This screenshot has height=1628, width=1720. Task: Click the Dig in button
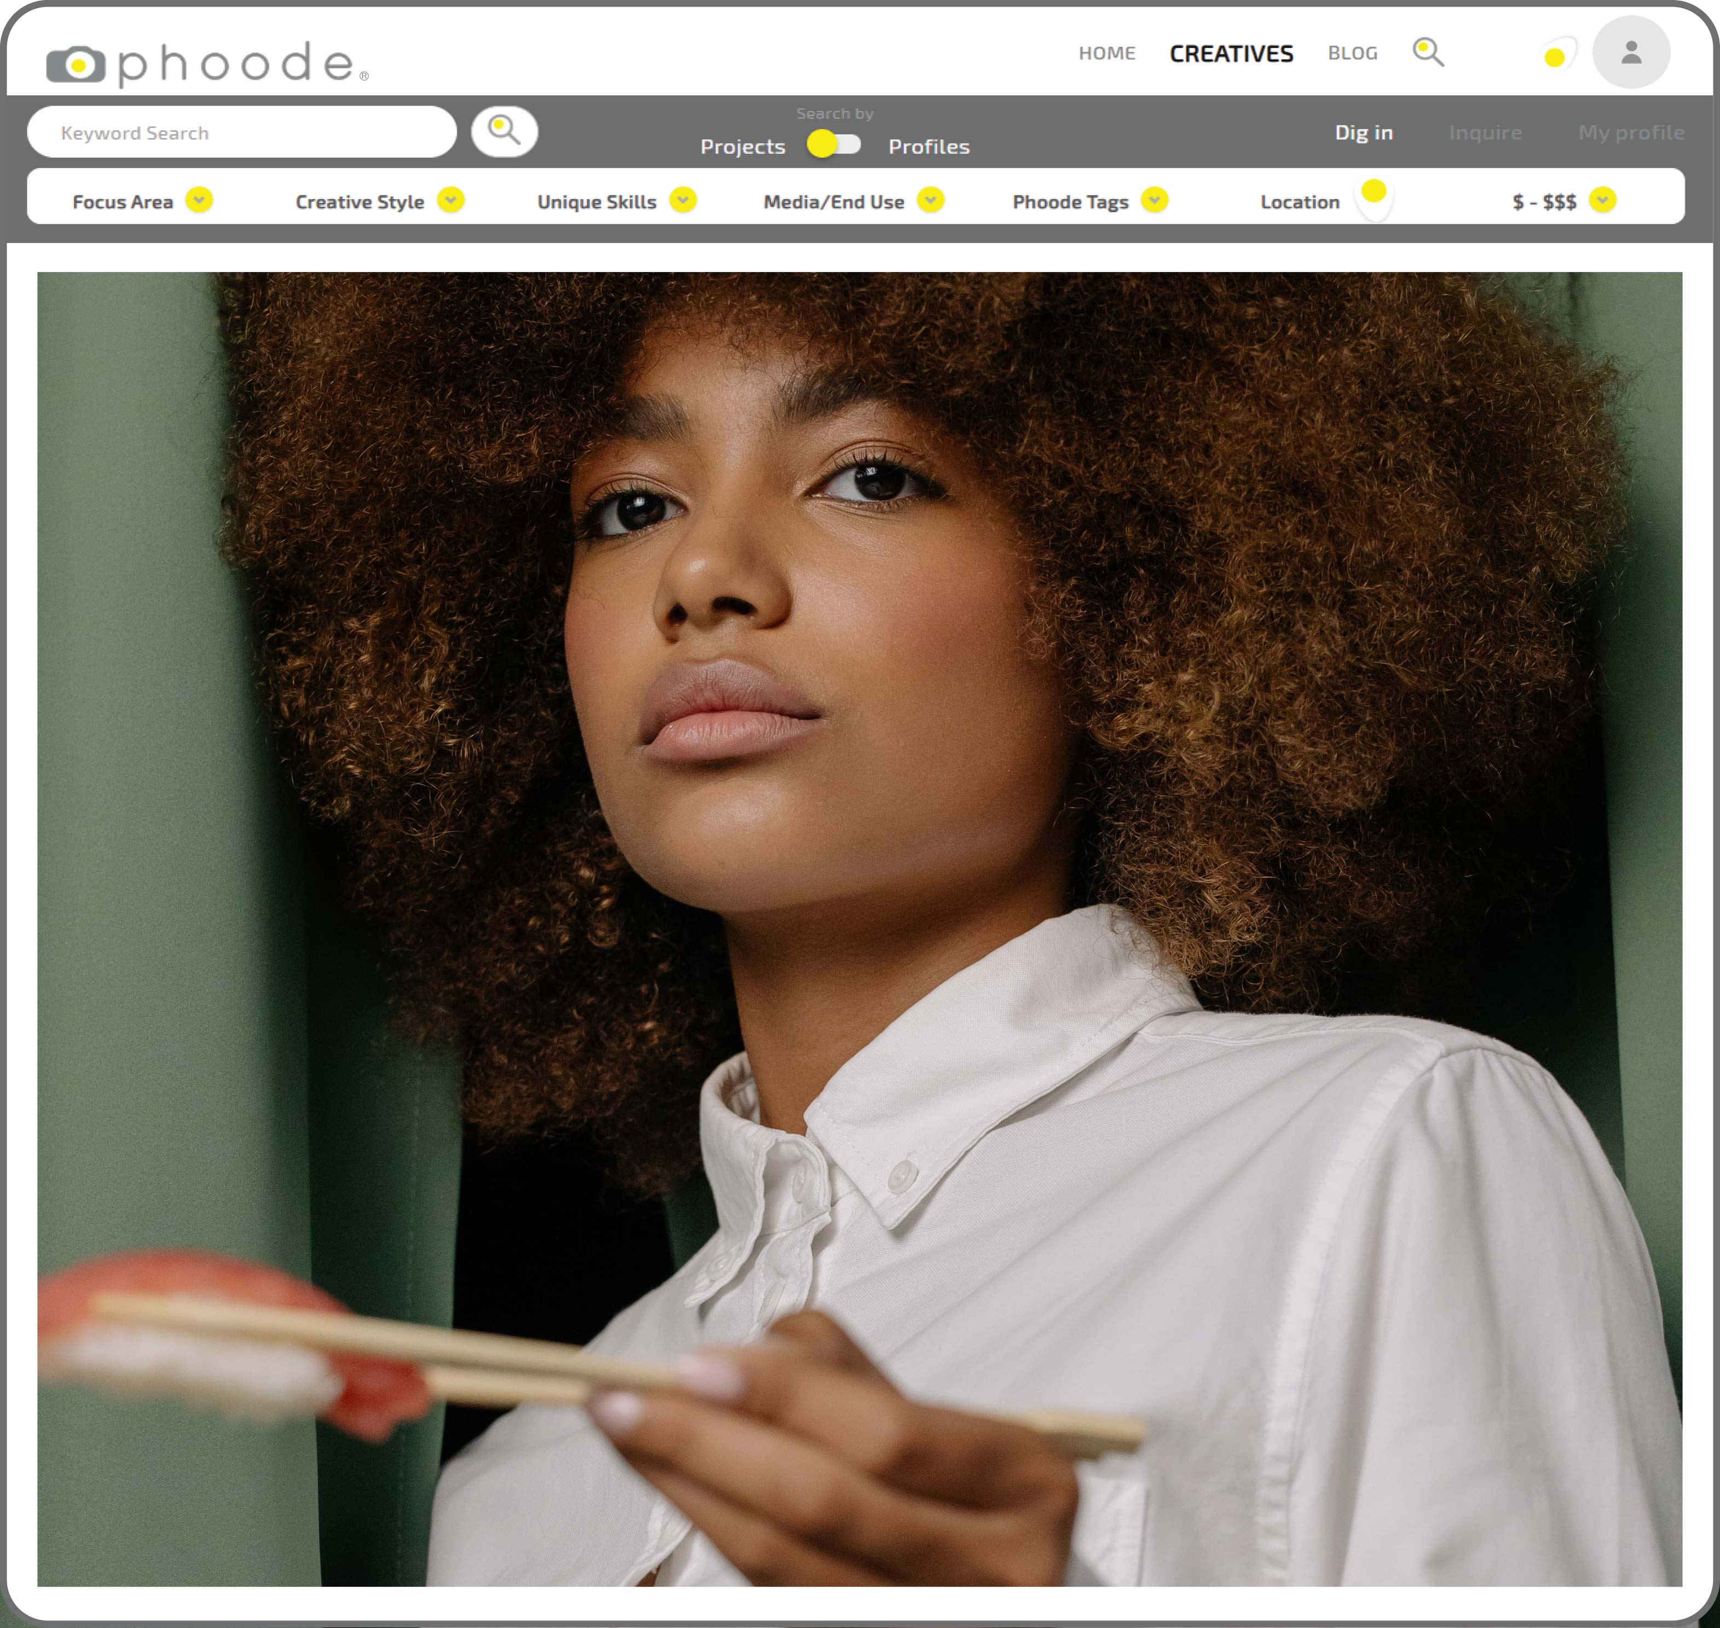coord(1365,131)
